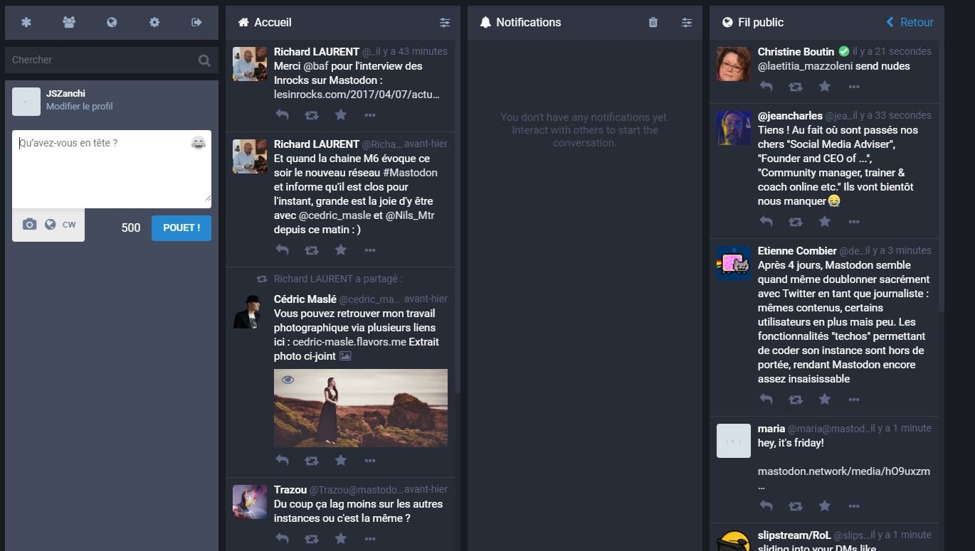
Task: Boost maria's friday post
Action: tap(795, 505)
